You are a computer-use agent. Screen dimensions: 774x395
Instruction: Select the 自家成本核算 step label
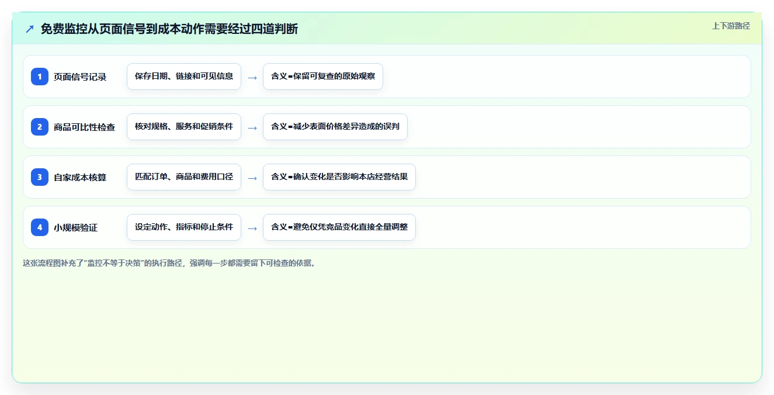(x=80, y=177)
